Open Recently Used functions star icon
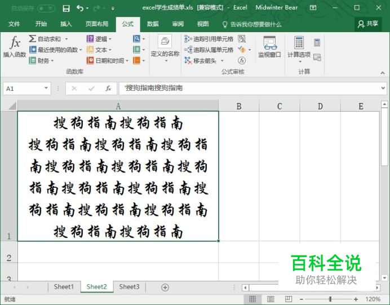Screen dimensions: 390x305 click(x=33, y=50)
